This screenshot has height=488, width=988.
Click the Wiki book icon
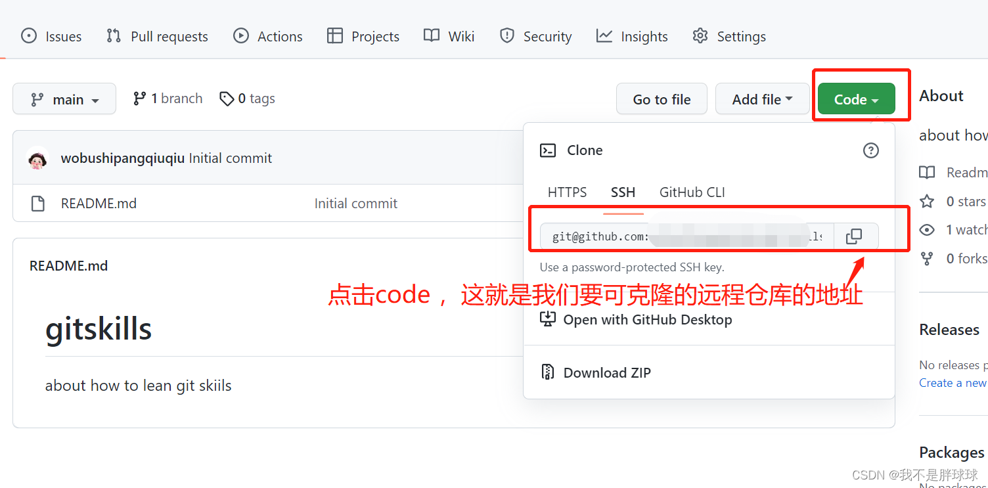[x=432, y=36]
